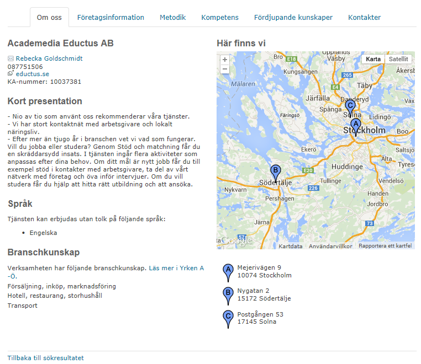Click marker B icon beside Nygatan 2
Image resolution: width=421 pixels, height=364 pixels.
pos(228,296)
